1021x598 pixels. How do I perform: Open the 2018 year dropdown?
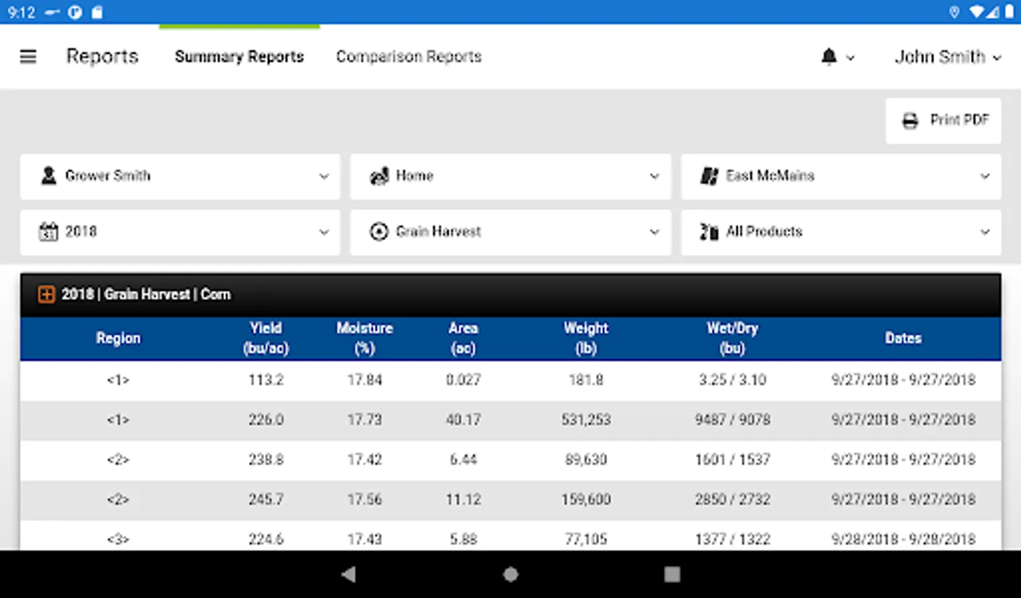coord(180,232)
